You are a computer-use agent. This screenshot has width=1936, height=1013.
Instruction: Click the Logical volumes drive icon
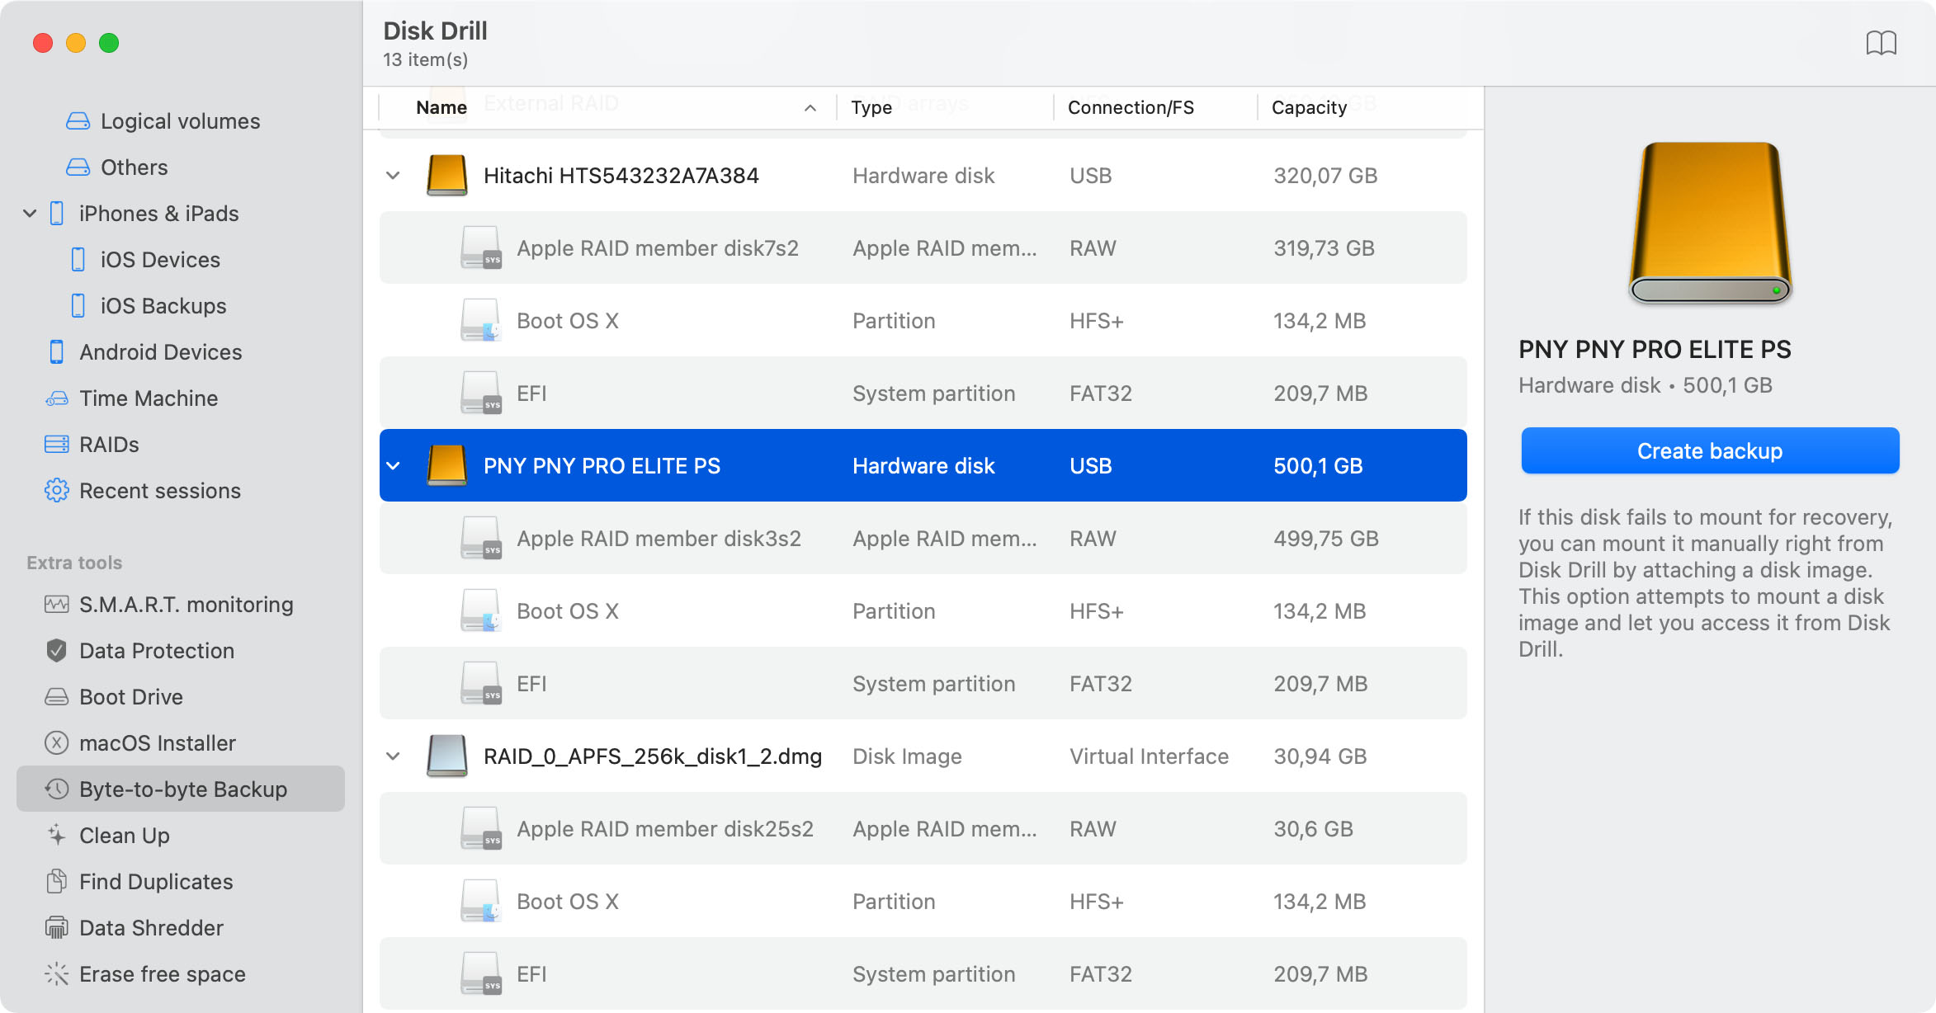(78, 121)
